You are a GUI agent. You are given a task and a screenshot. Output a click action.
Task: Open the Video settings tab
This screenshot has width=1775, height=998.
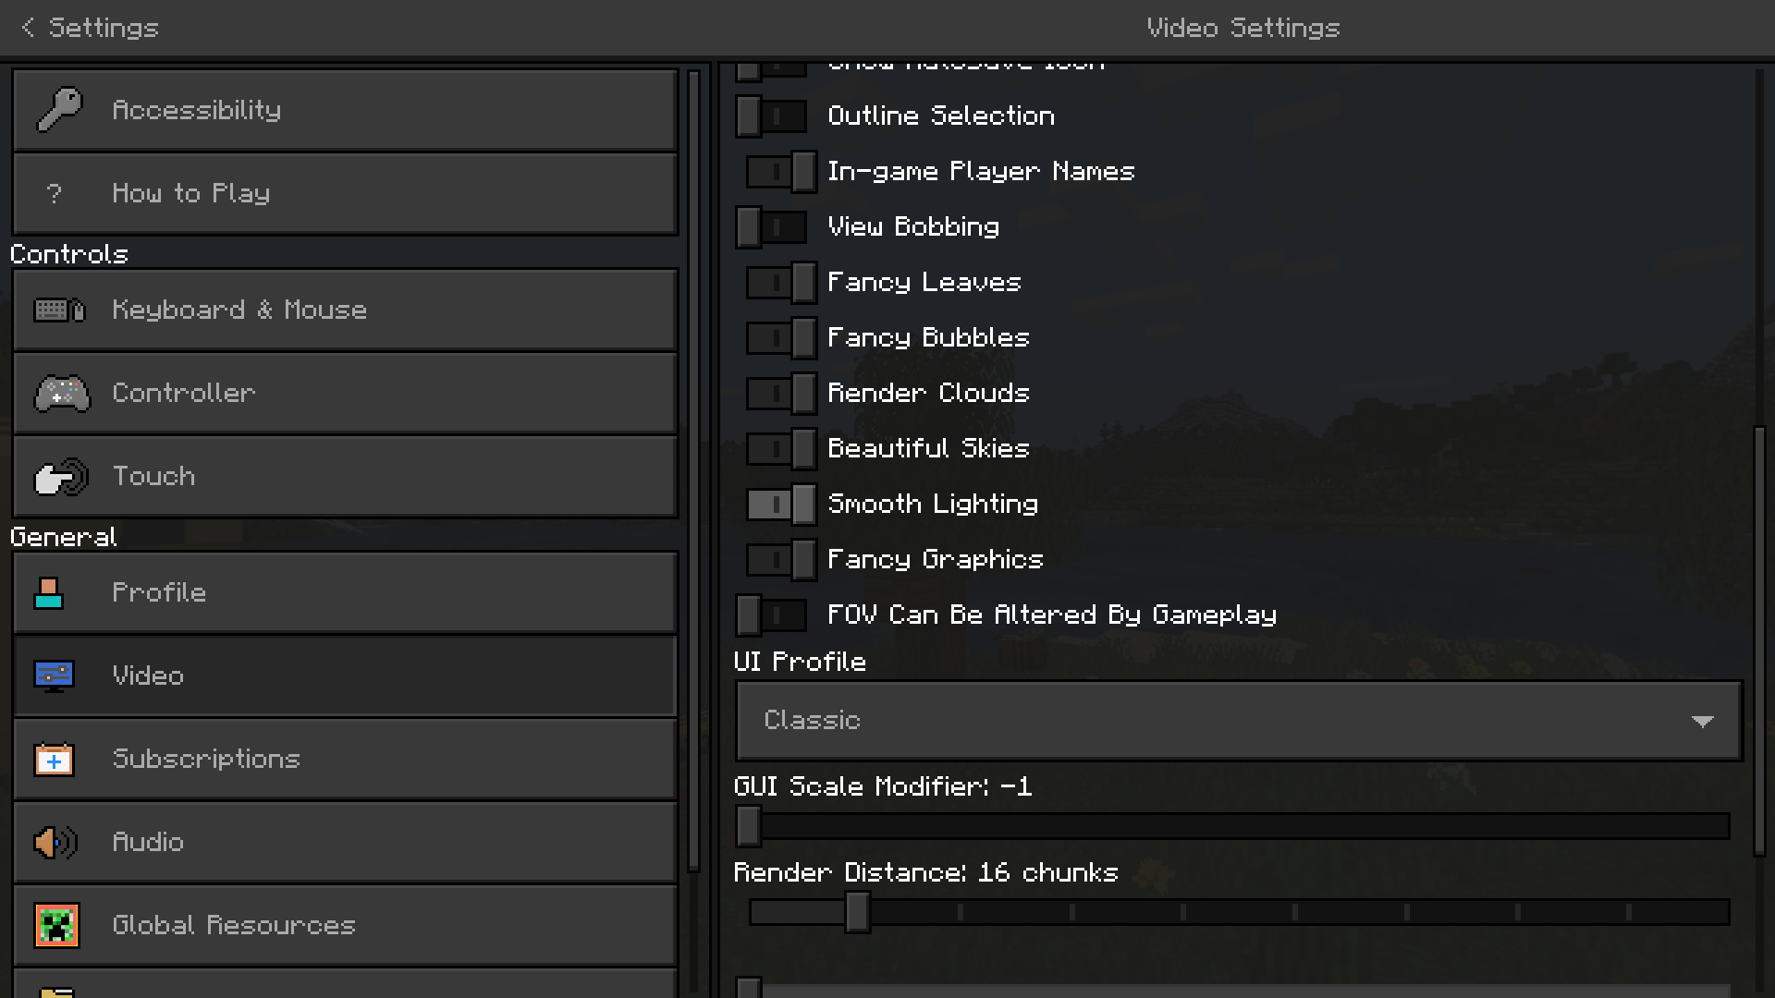[x=345, y=675]
